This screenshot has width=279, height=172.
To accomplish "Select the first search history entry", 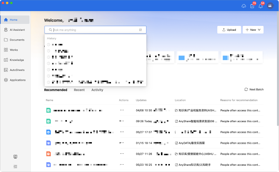I will coord(57,45).
